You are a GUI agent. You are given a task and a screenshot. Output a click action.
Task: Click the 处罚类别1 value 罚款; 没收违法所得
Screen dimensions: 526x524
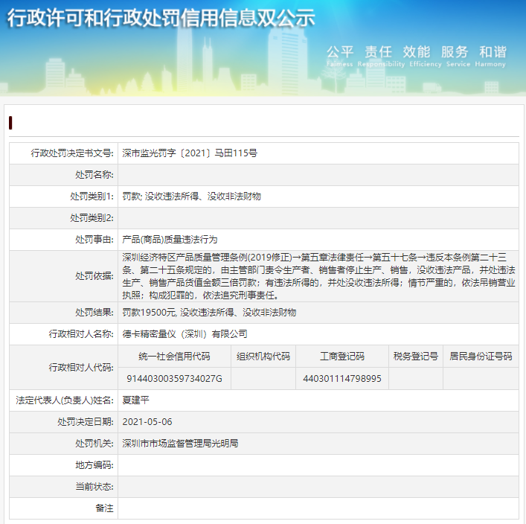pyautogui.click(x=191, y=196)
